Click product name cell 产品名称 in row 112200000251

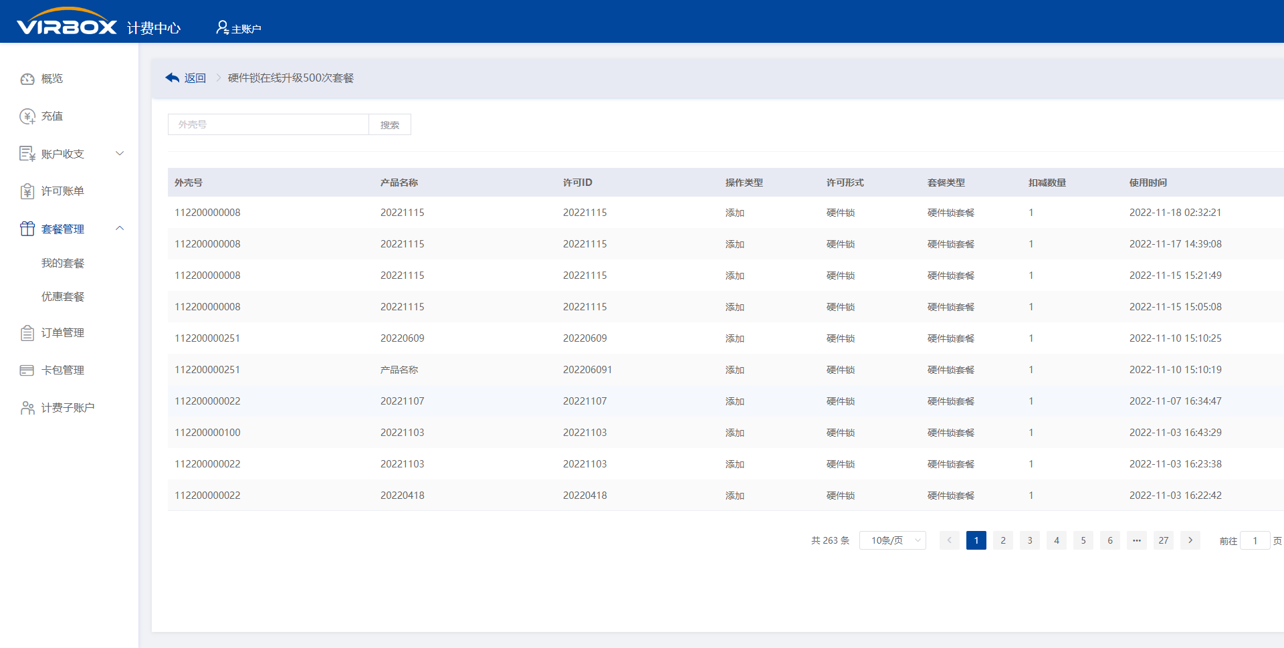[399, 370]
